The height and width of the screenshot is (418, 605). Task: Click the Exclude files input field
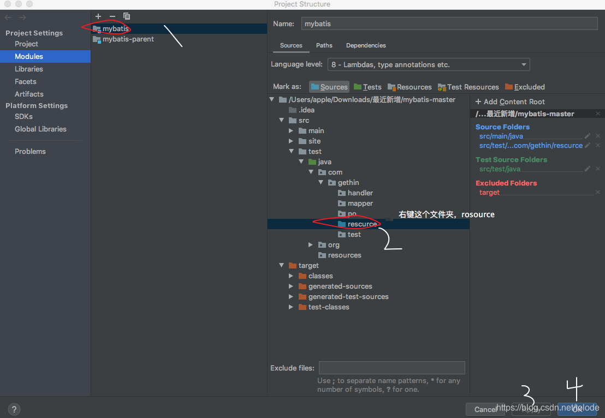[392, 368]
